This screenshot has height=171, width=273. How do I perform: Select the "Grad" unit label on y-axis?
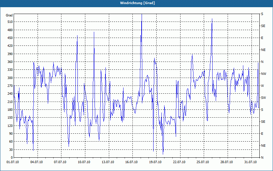(x=9, y=15)
